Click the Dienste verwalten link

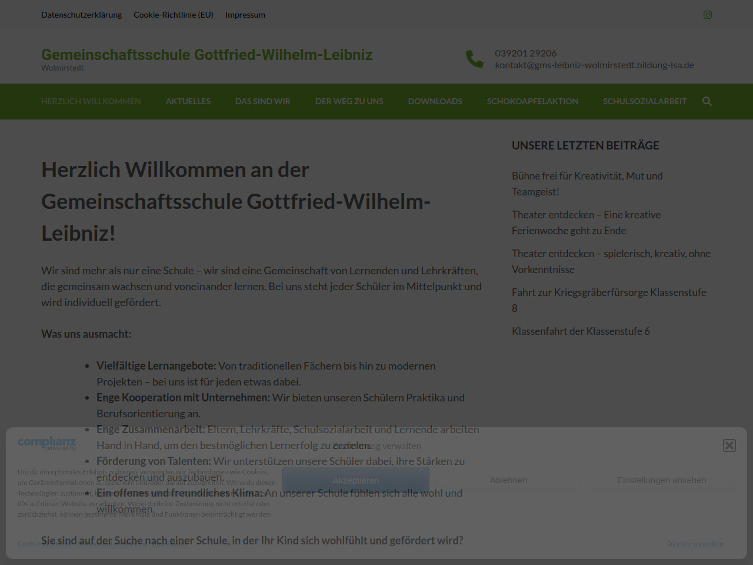[x=695, y=544]
